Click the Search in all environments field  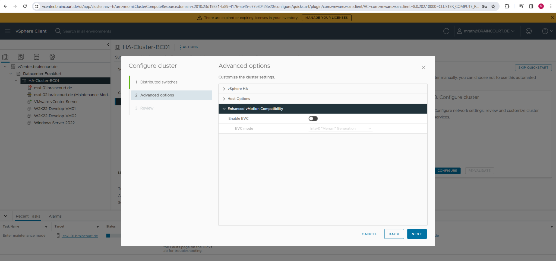click(87, 31)
